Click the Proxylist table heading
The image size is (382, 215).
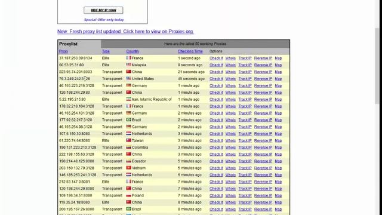(x=68, y=44)
